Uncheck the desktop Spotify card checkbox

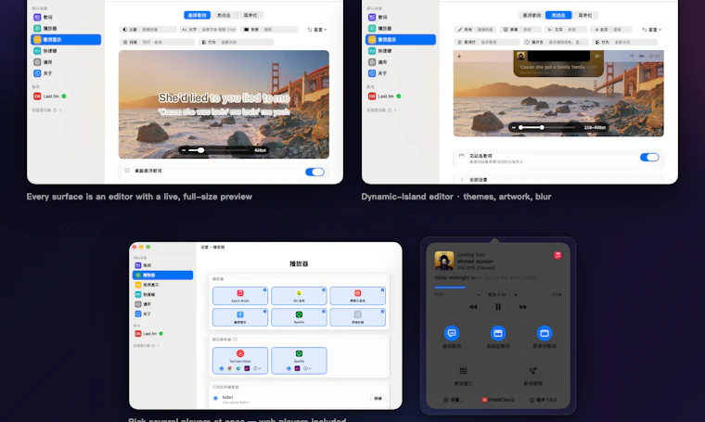point(324,311)
